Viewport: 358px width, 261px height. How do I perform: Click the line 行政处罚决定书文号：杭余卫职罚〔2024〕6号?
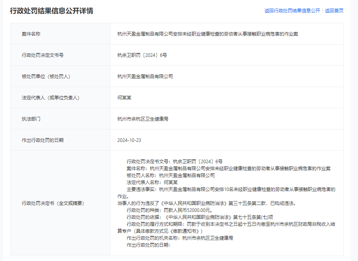(x=175, y=162)
